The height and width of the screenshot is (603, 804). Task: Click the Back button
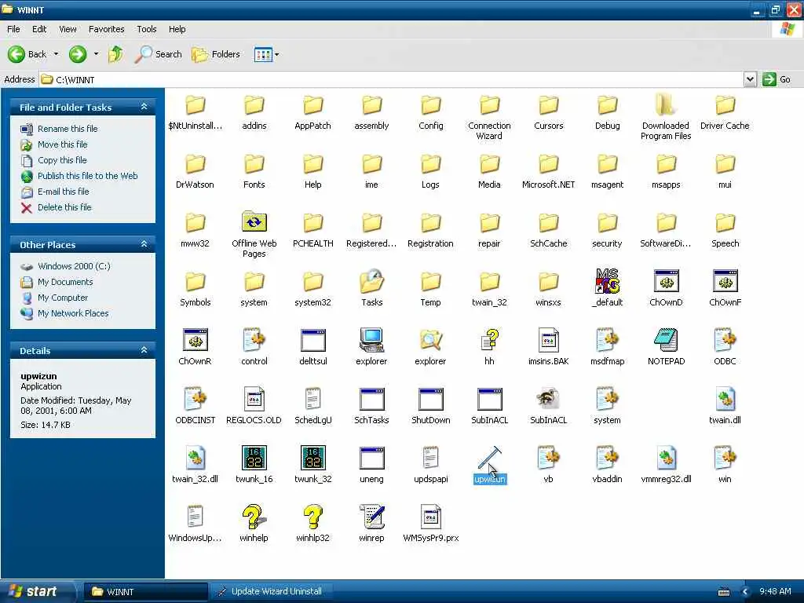click(27, 54)
